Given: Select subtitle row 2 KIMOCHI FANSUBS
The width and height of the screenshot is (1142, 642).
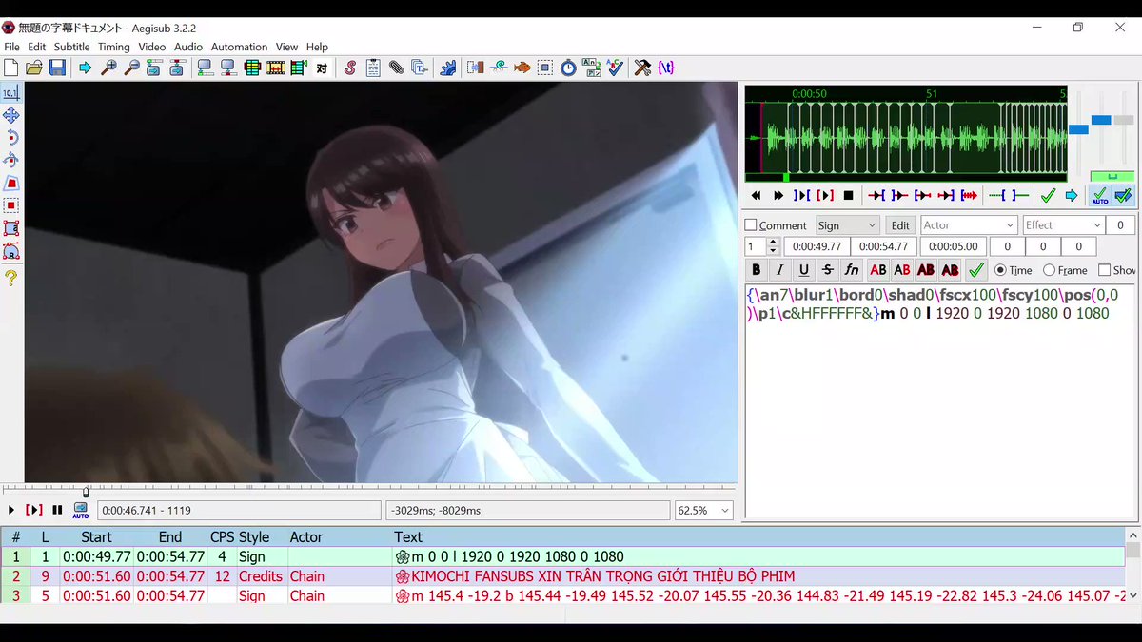Looking at the screenshot, I should 561,576.
